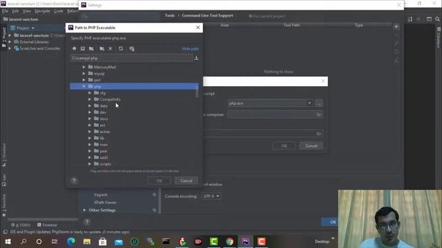Click the Hide path link
442x248 pixels.
point(191,49)
